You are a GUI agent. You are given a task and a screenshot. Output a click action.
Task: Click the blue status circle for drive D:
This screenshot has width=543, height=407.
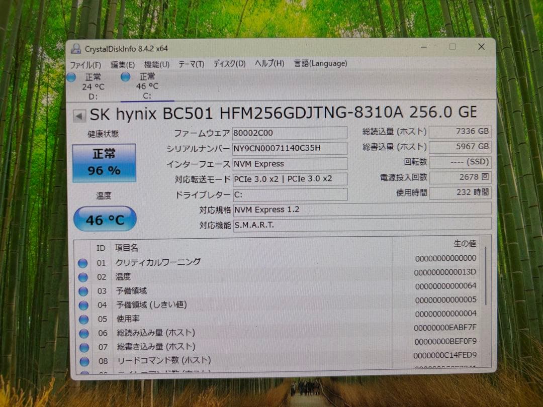point(71,77)
